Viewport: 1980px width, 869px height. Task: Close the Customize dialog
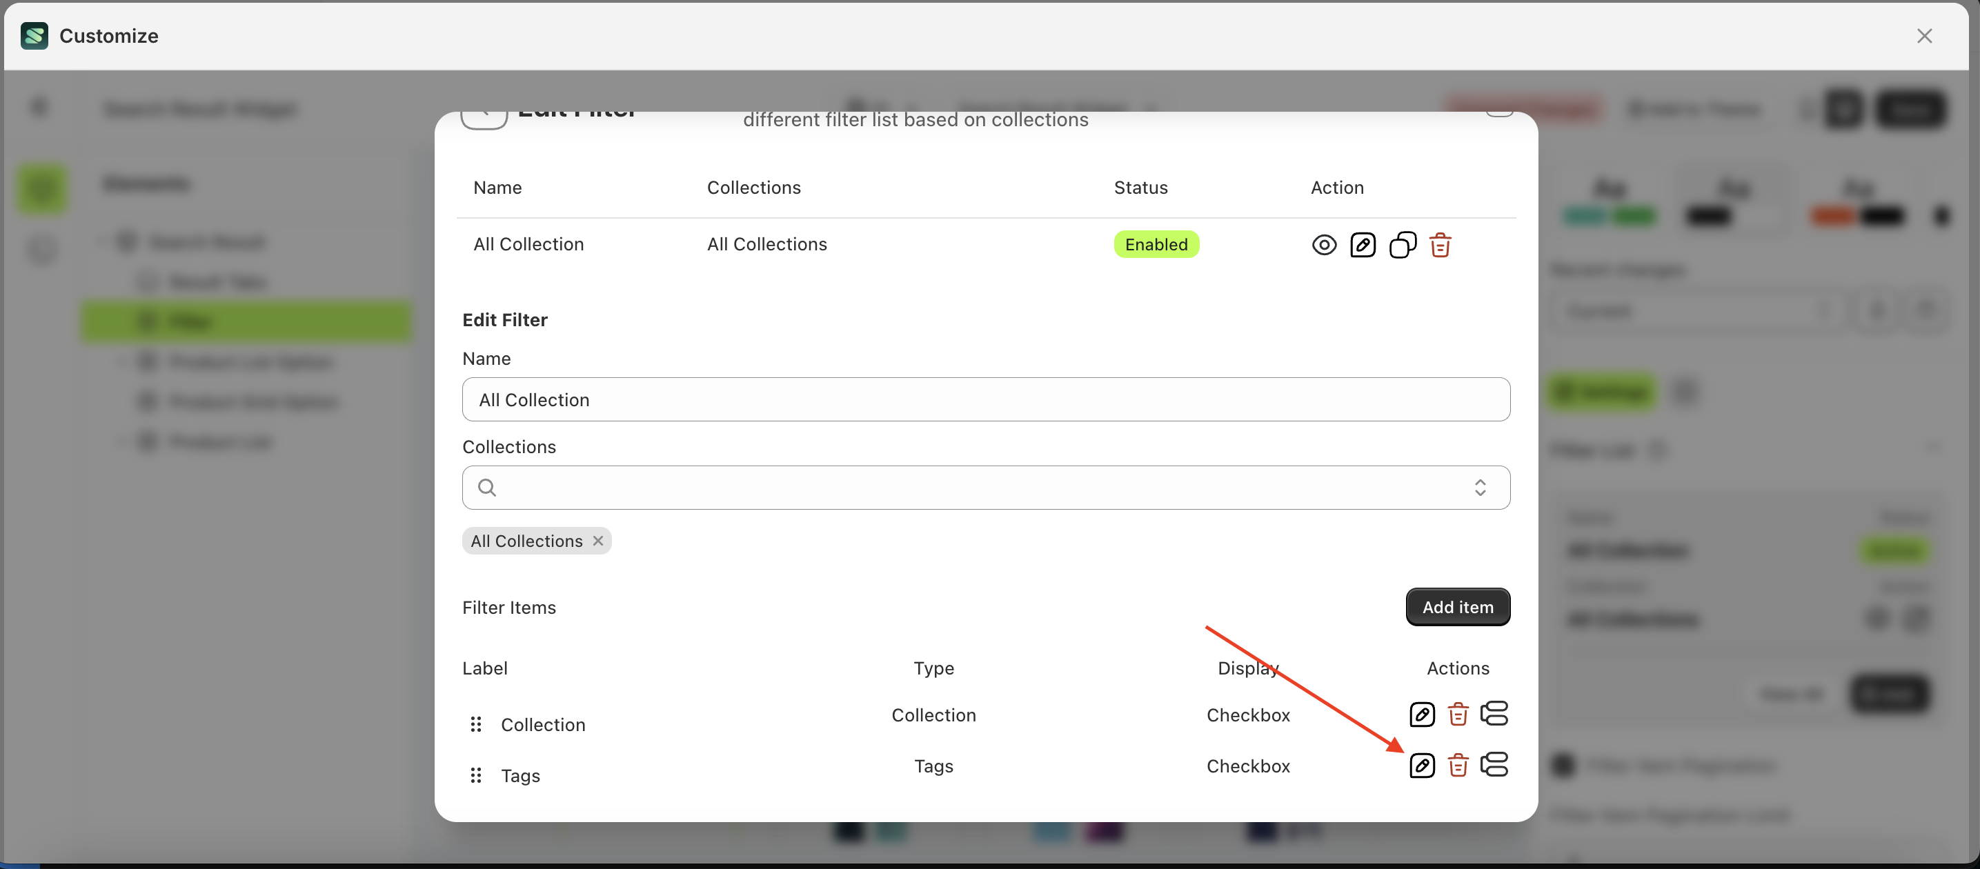(1924, 35)
